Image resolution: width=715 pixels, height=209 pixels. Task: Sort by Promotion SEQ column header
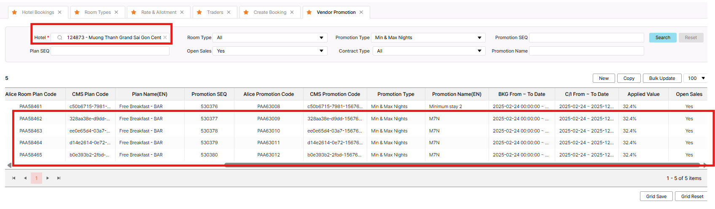209,94
